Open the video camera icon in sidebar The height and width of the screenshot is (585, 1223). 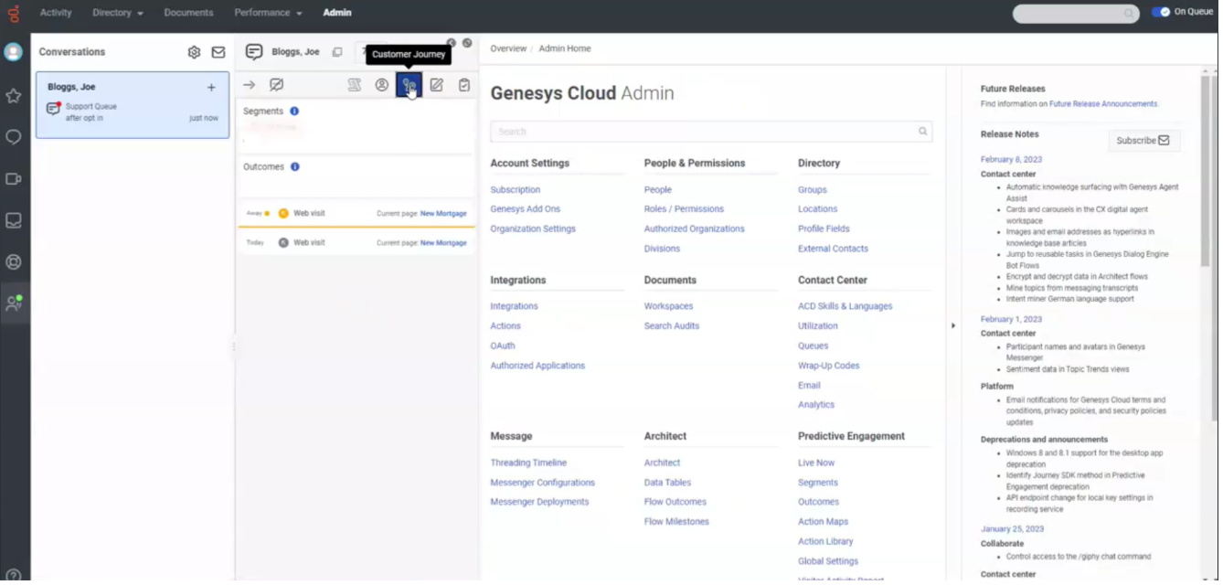pos(14,179)
